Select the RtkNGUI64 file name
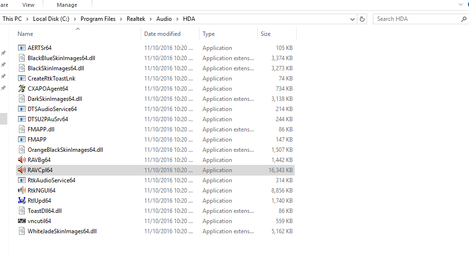 [42, 190]
